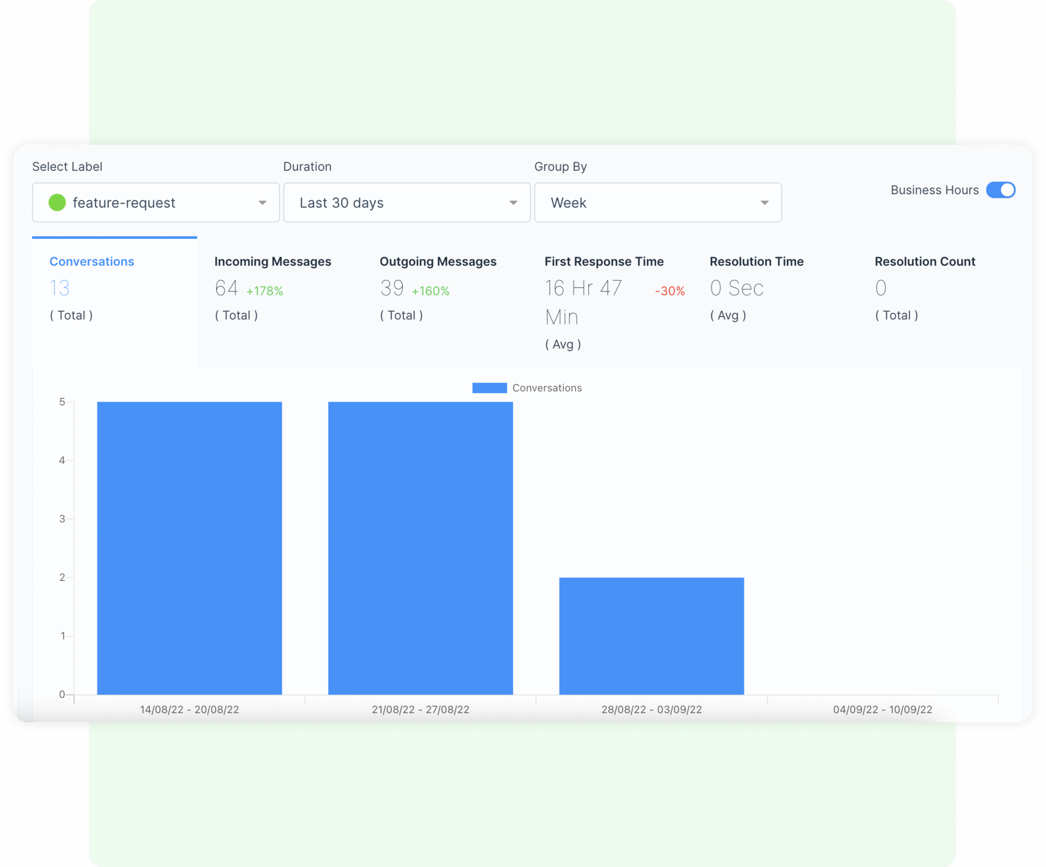Click the 0 Sec resolution time value
Viewport: 1046px width, 867px height.
(737, 288)
